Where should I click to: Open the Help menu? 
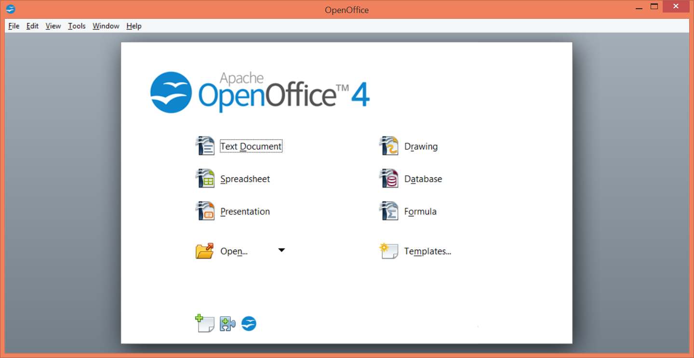click(134, 26)
